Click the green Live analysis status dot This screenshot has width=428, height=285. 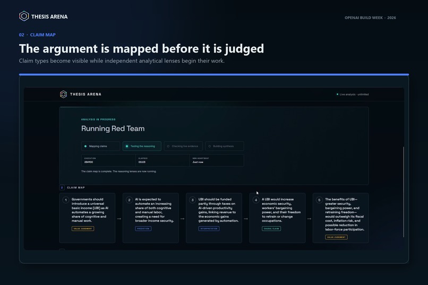(x=337, y=94)
